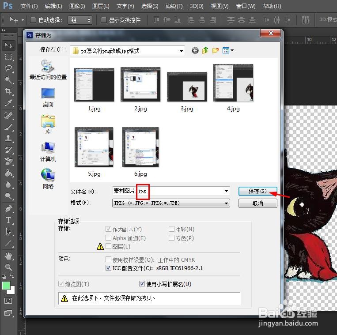Open Computer location in sidebar
This screenshot has height=335, width=337.
coord(48,152)
